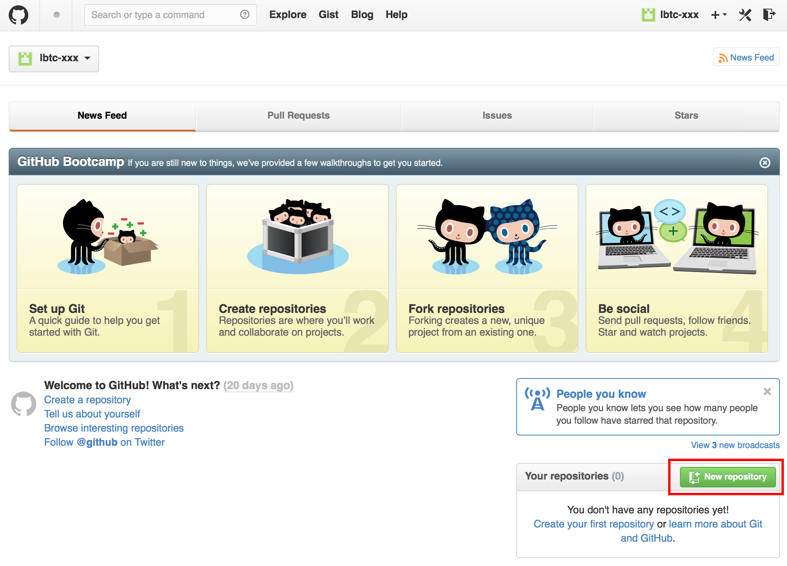This screenshot has width=787, height=566.
Task: Click View 3 new broadcasts link
Action: click(x=735, y=445)
